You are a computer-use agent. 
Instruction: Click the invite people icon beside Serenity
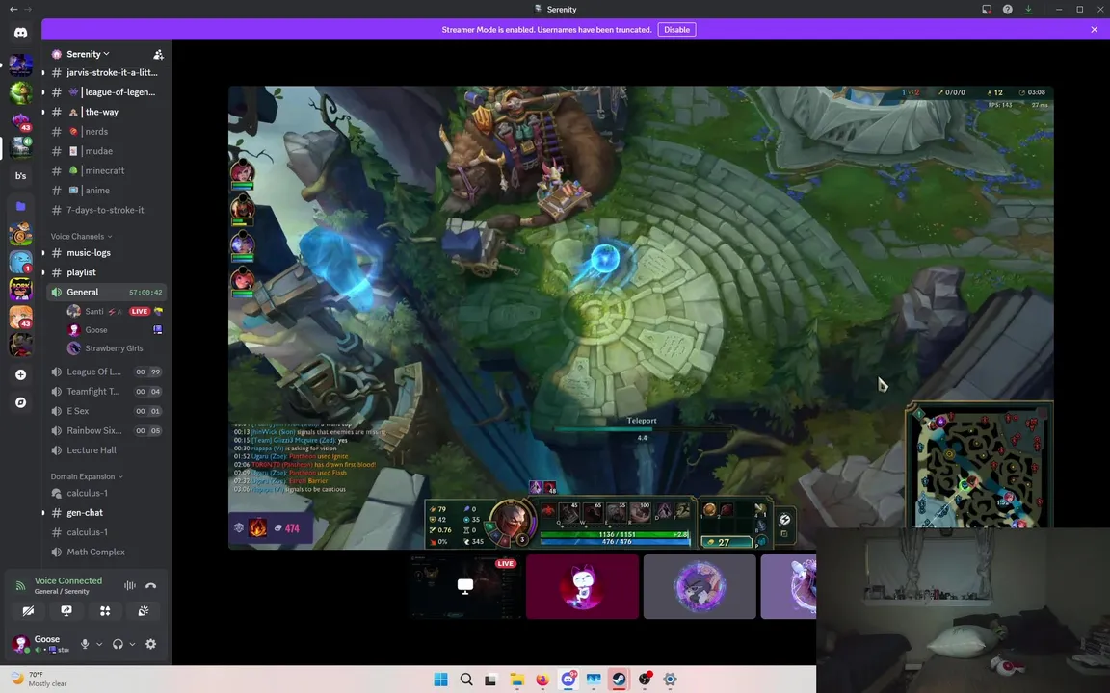coord(159,55)
